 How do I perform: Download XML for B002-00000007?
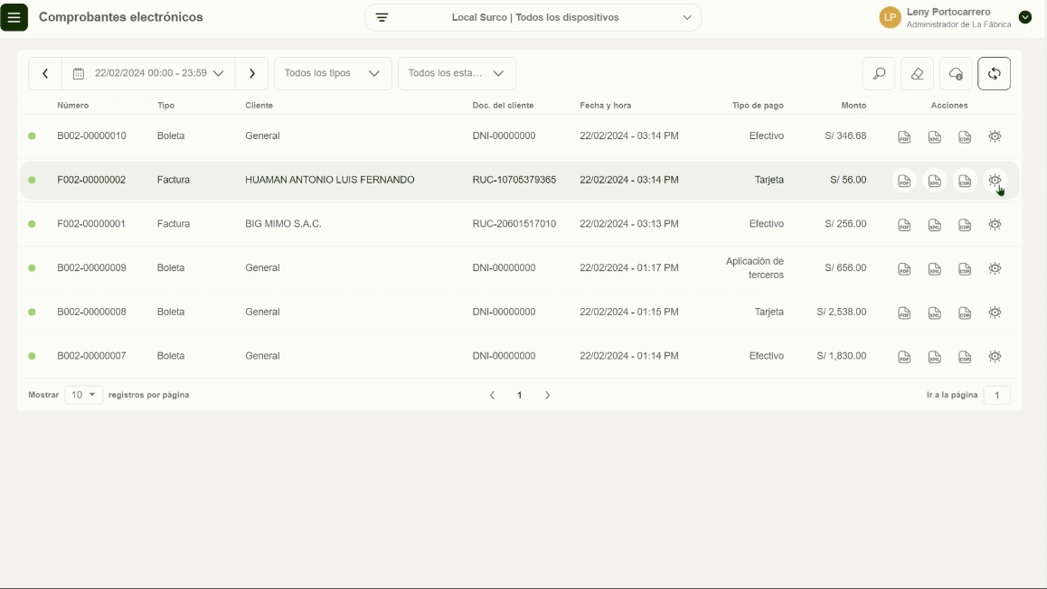[x=935, y=357]
